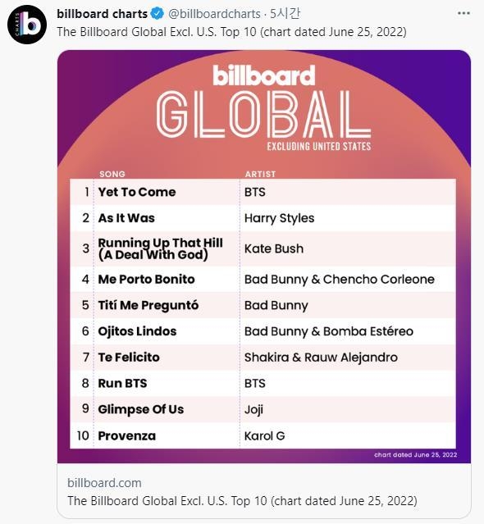The width and height of the screenshot is (484, 524).
Task: Open the link card headline below the chart
Action: tap(242, 501)
